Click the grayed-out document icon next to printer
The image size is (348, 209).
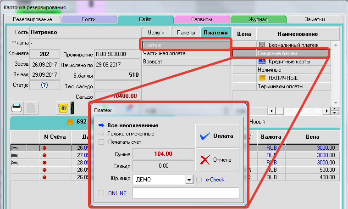click(31, 108)
